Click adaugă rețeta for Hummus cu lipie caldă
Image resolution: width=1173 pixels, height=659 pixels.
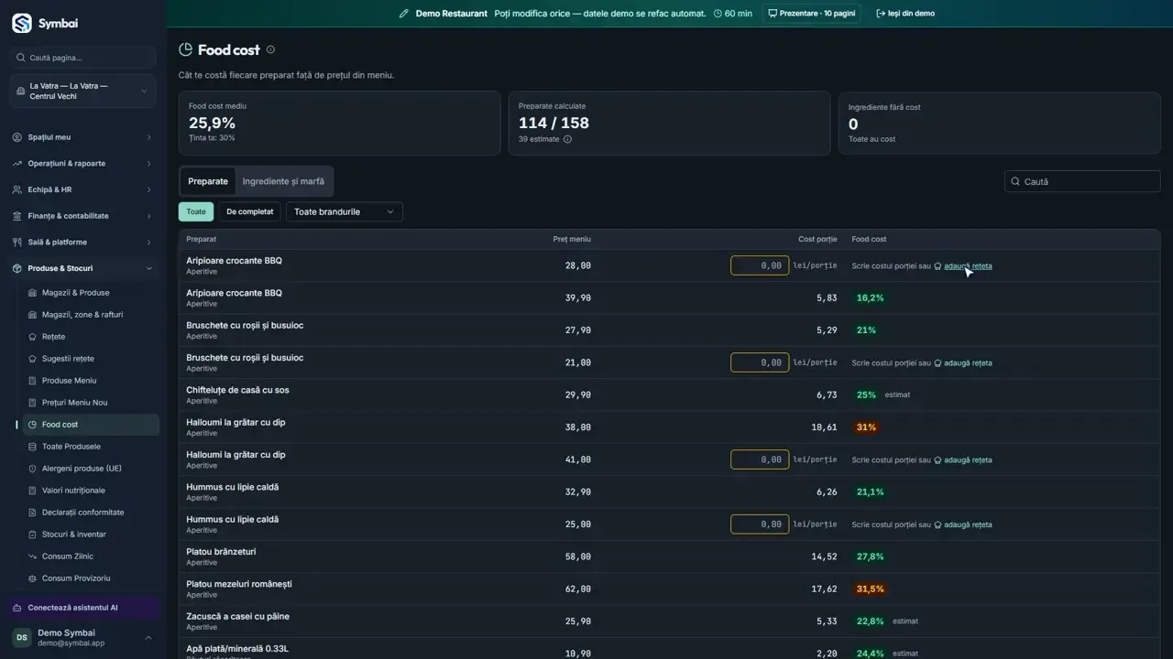click(963, 524)
